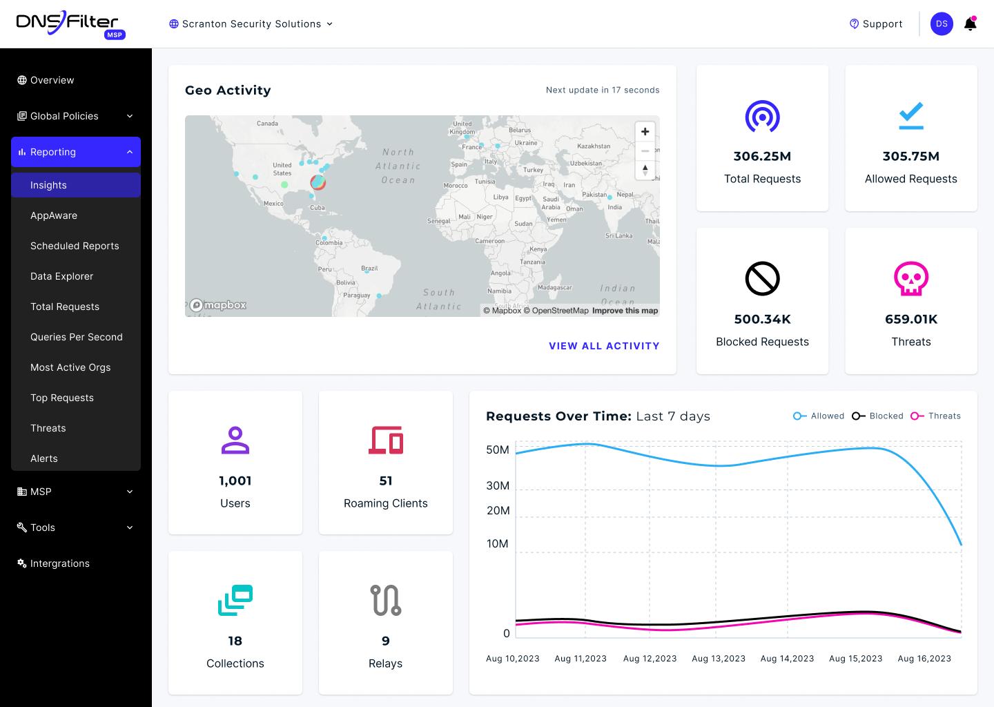The width and height of the screenshot is (994, 707).
Task: Open the AppAware reporting page
Action: point(54,215)
